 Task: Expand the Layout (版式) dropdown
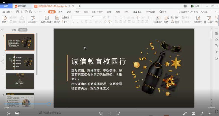[x=57, y=22]
